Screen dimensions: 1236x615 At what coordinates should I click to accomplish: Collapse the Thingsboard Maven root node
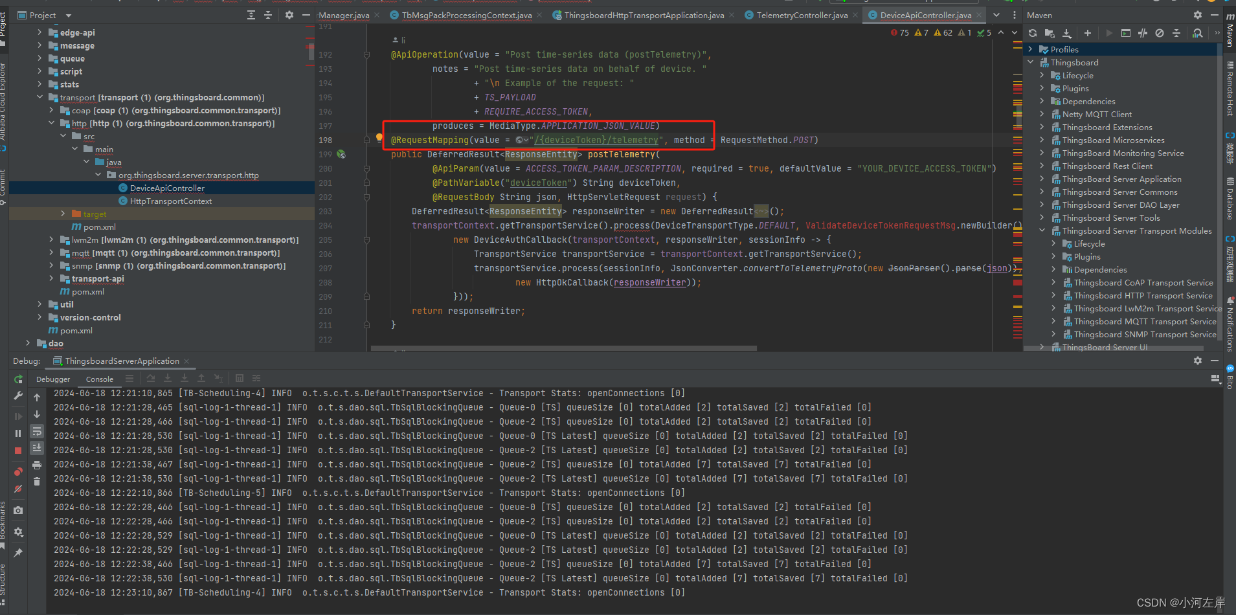tap(1030, 62)
